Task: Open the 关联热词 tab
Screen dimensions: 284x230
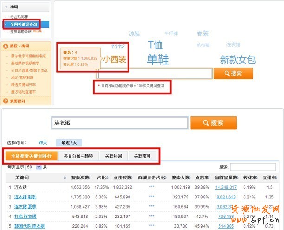Action: (113, 156)
